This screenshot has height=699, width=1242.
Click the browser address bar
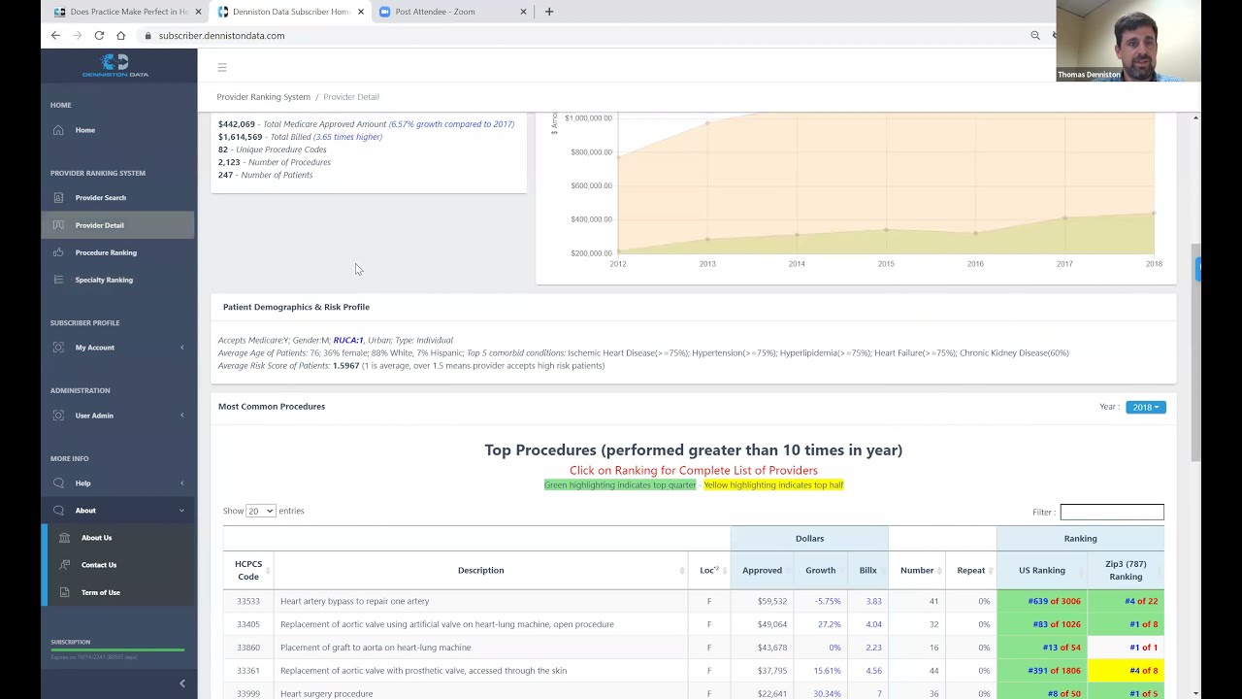pos(582,36)
